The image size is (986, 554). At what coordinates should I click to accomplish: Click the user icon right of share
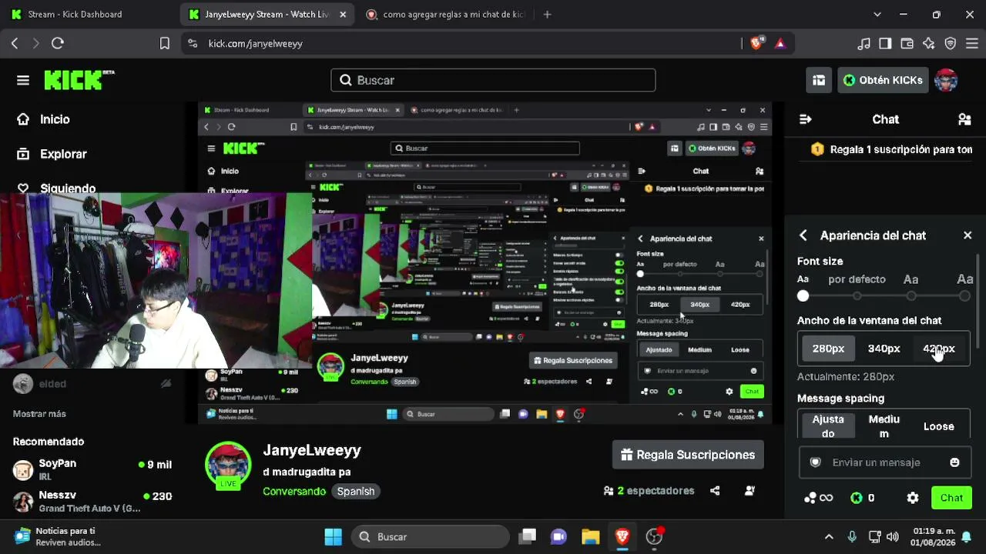tap(750, 491)
